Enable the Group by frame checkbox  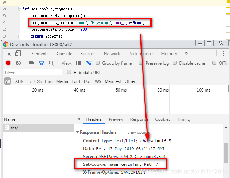[98, 63]
